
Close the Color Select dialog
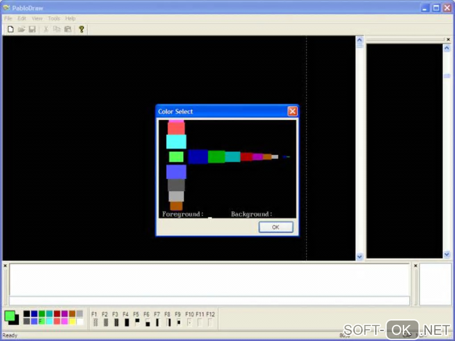point(292,111)
